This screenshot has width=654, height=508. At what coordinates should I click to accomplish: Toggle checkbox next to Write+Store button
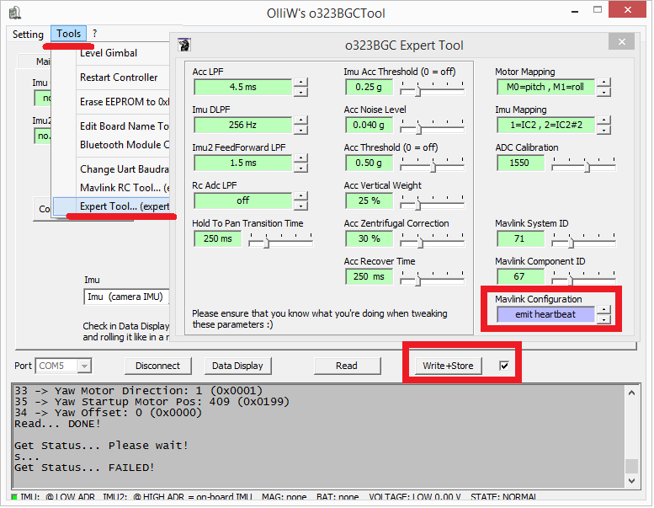point(504,366)
